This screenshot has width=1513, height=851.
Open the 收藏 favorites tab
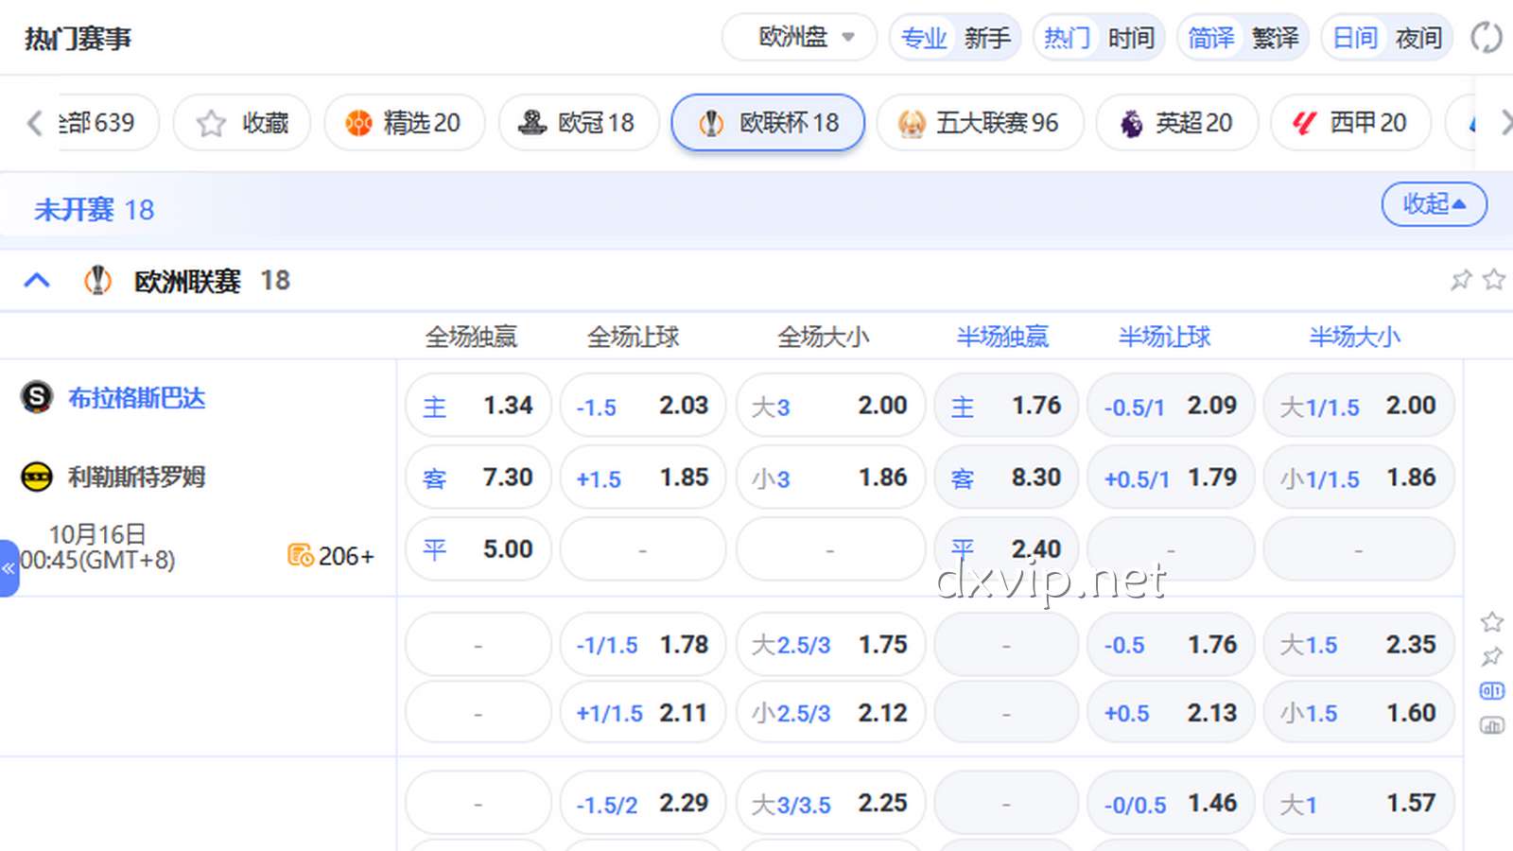point(242,123)
